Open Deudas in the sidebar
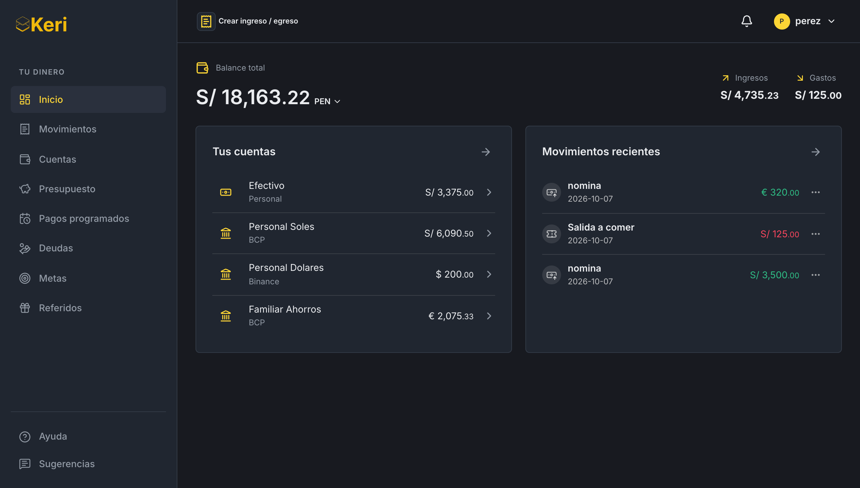Screen dimensions: 860x488 coord(88,248)
